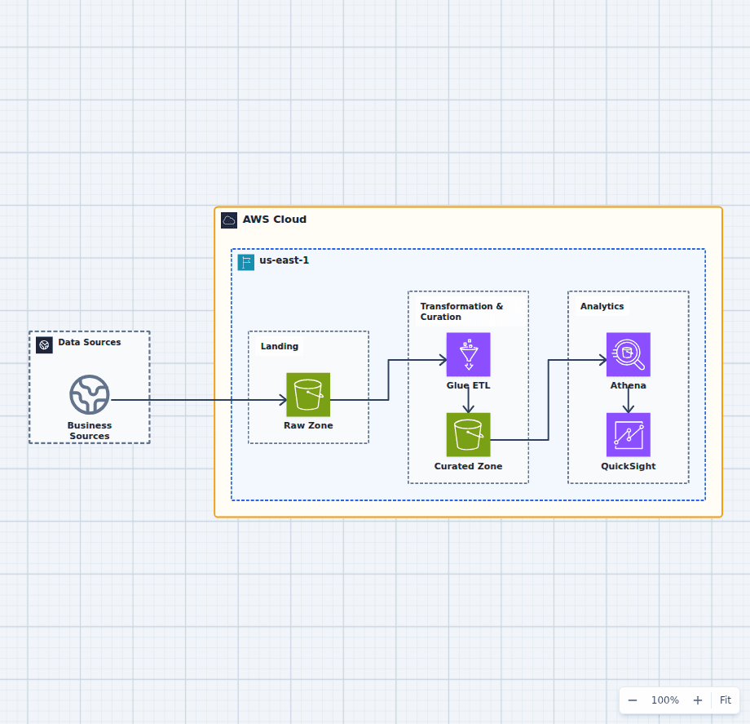Click the "Glue ETL" node label
The height and width of the screenshot is (724, 750).
(468, 385)
